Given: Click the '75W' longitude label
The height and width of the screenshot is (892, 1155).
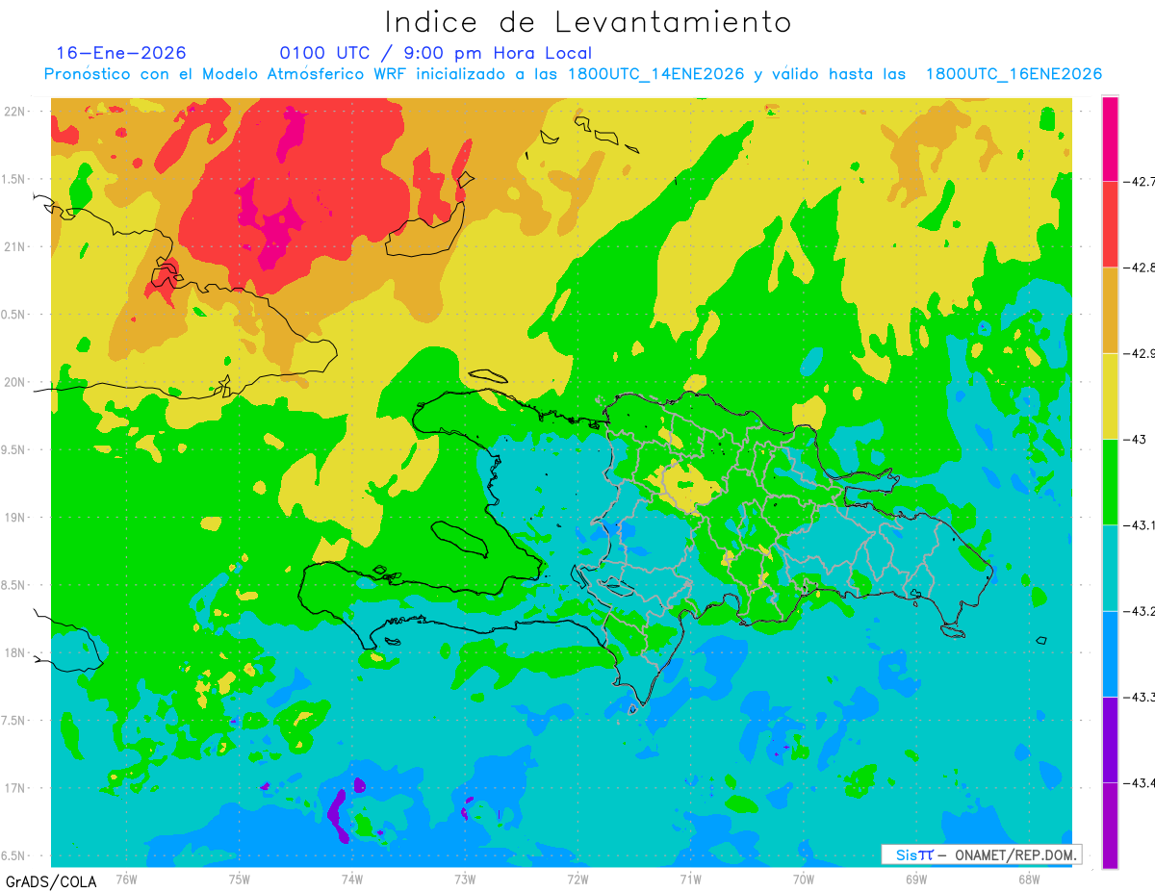Looking at the screenshot, I should pos(239,879).
